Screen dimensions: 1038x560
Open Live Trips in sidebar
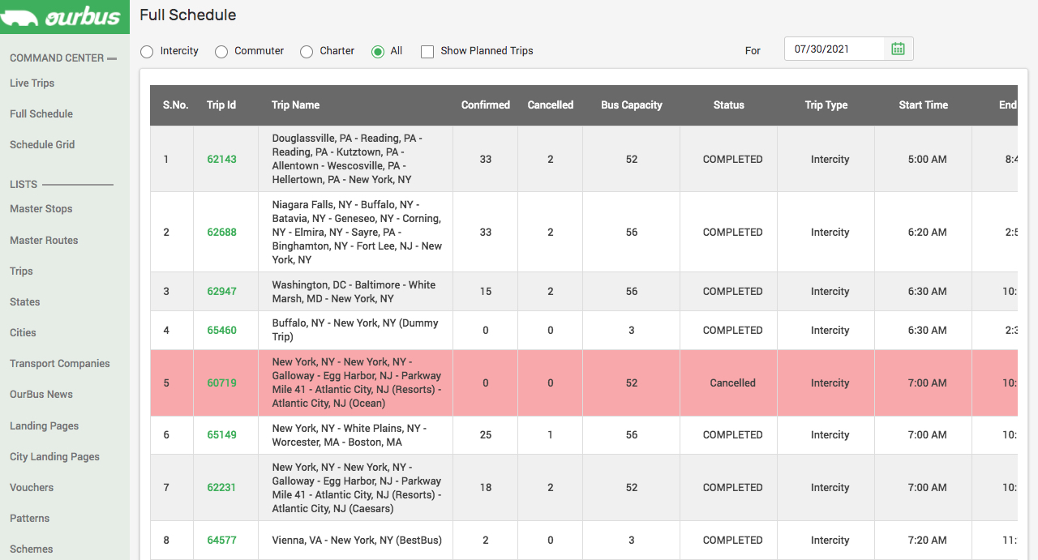tap(32, 83)
